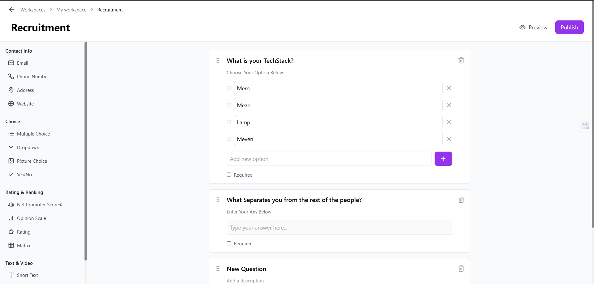Click the drag handle of TechStack question
Viewport: 594px width, 284px height.
tap(218, 60)
